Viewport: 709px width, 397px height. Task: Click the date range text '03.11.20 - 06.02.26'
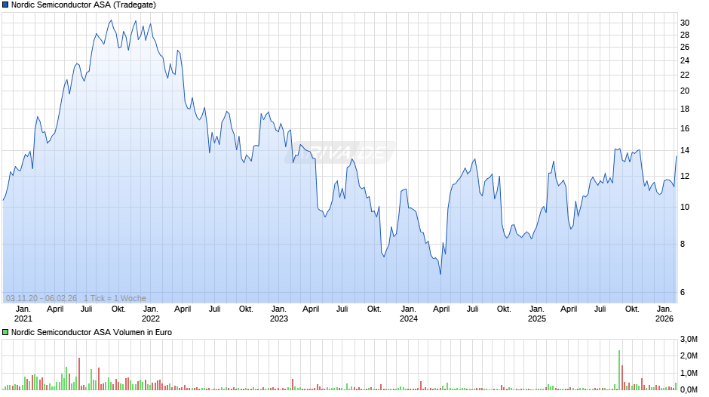click(x=41, y=298)
